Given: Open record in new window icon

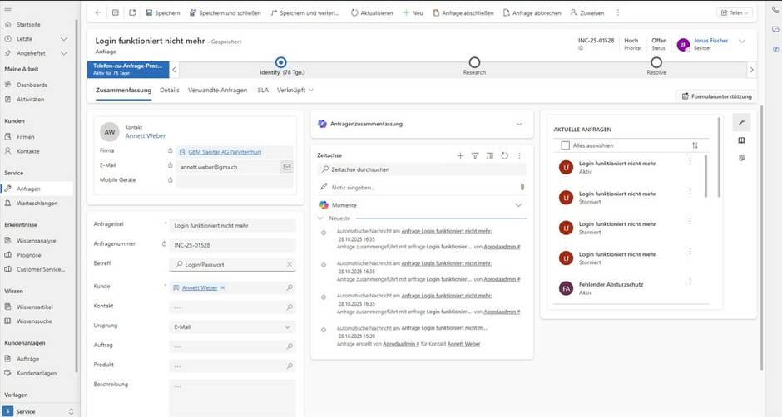Looking at the screenshot, I should [x=132, y=13].
